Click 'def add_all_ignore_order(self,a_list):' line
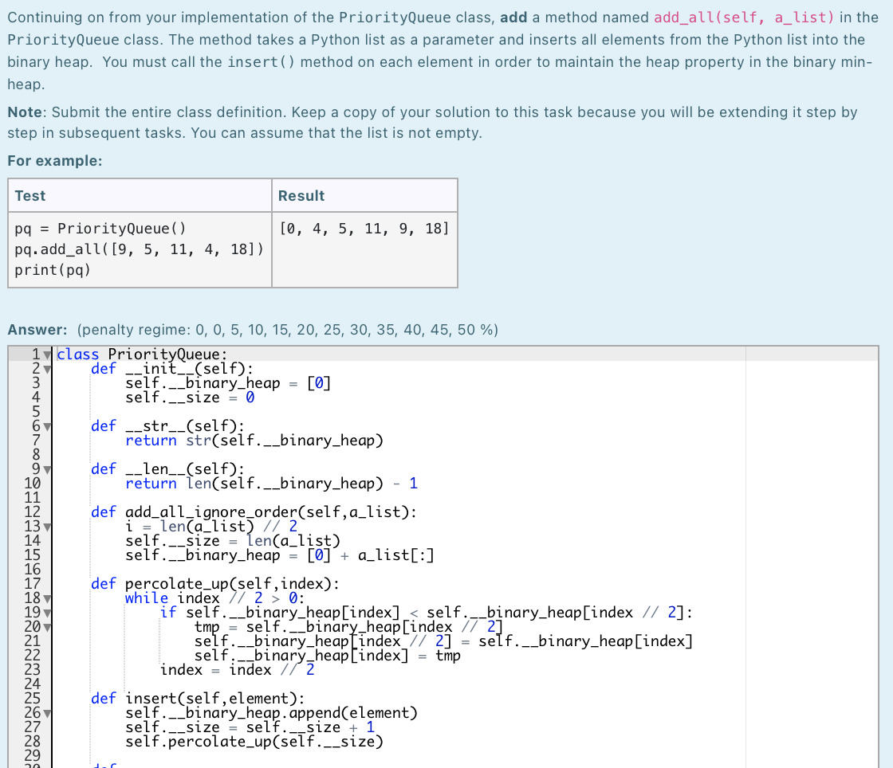 pyautogui.click(x=254, y=512)
